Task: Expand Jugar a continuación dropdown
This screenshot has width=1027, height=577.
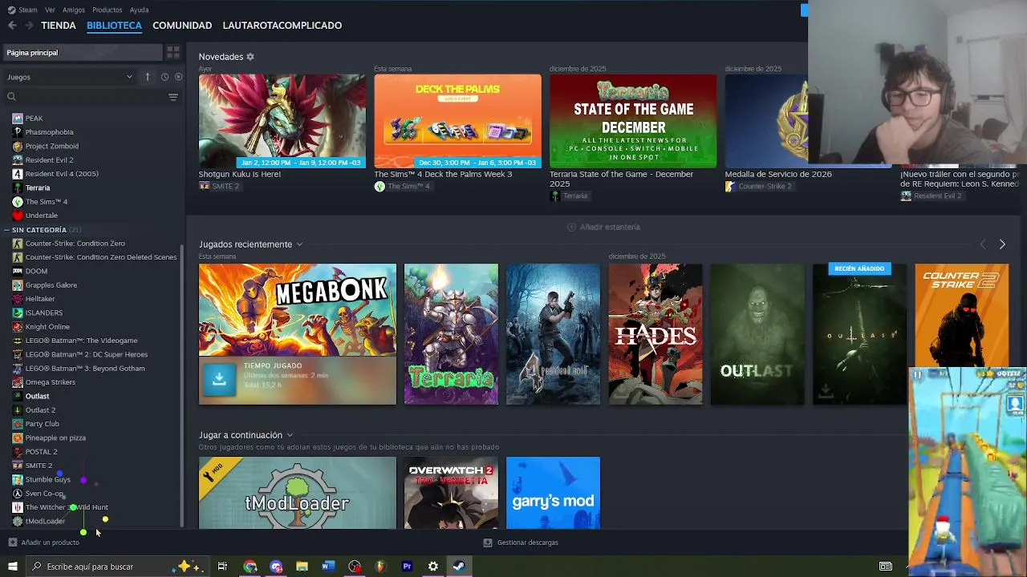Action: click(290, 435)
